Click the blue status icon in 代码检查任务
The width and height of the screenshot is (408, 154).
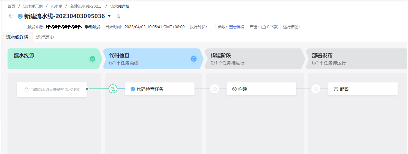coord(133,89)
